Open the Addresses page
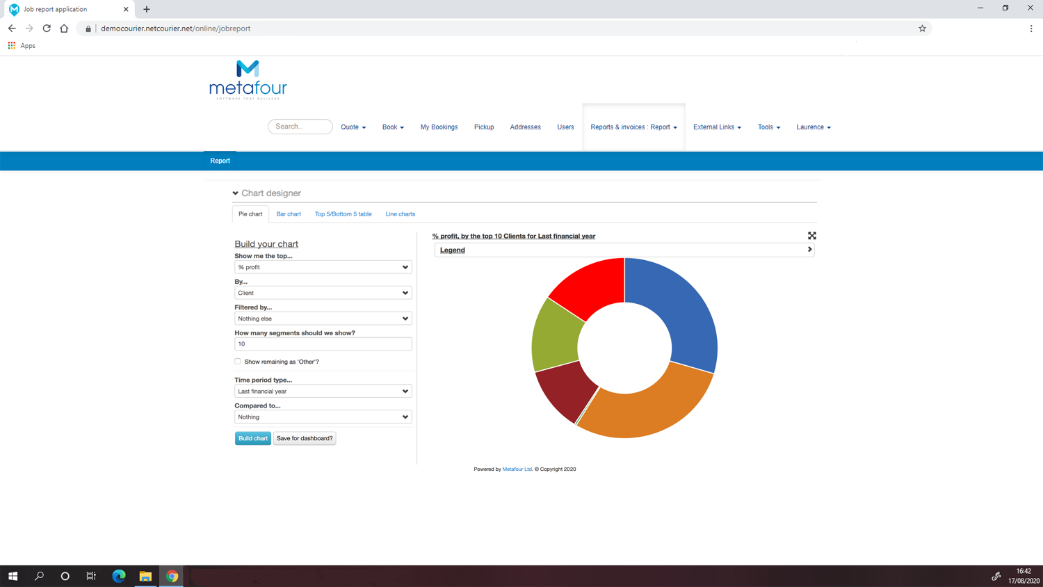Screen dimensions: 1043x587 click(525, 127)
